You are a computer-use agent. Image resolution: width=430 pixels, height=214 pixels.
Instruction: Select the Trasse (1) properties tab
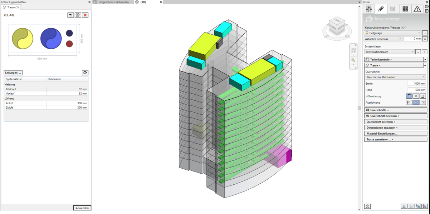(11, 7)
